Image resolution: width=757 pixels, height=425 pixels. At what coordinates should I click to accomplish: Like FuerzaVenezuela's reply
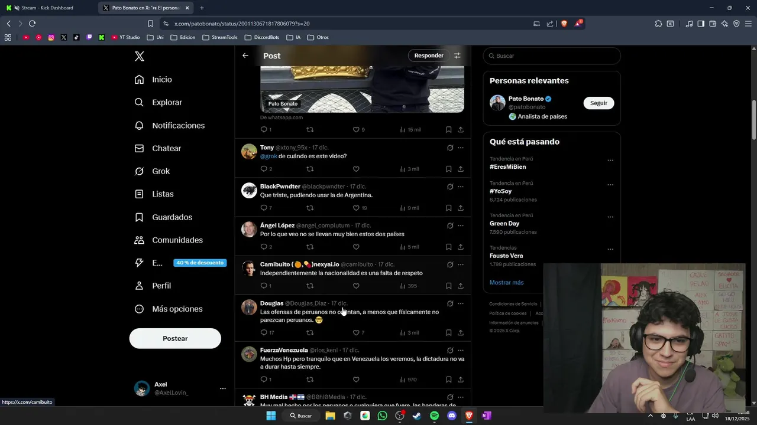[356, 380]
